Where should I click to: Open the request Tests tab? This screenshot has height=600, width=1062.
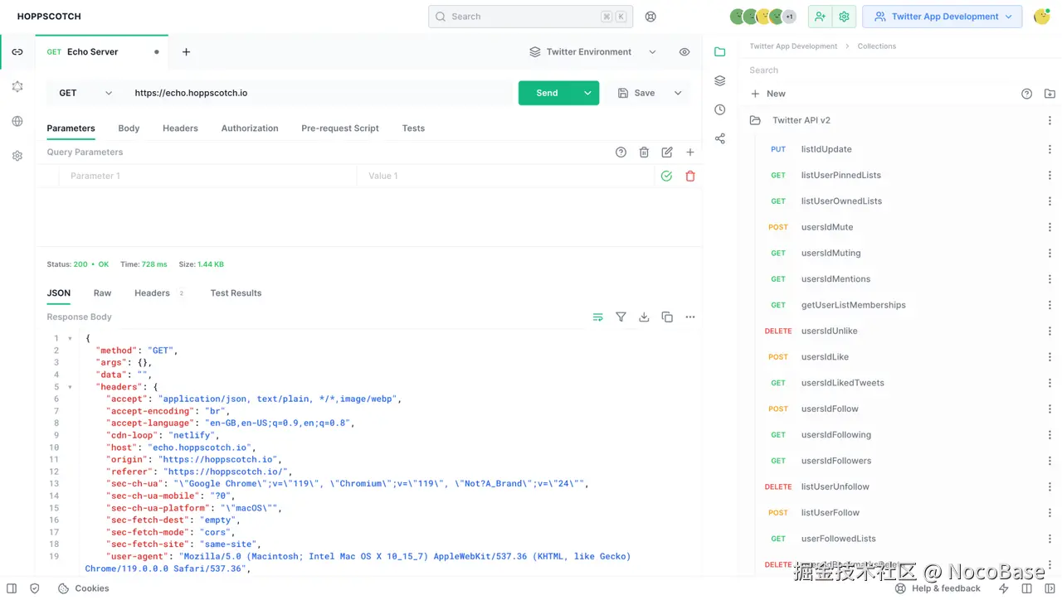tap(413, 128)
